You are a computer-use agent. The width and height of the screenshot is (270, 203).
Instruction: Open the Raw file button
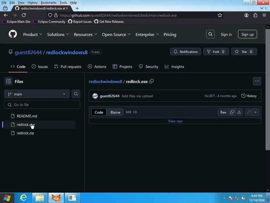tap(223, 112)
